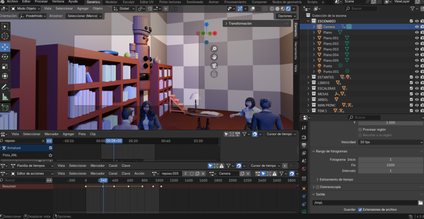The image size is (424, 219).
Task: Hide Plano.003 using its eye icon
Action: click(417, 49)
